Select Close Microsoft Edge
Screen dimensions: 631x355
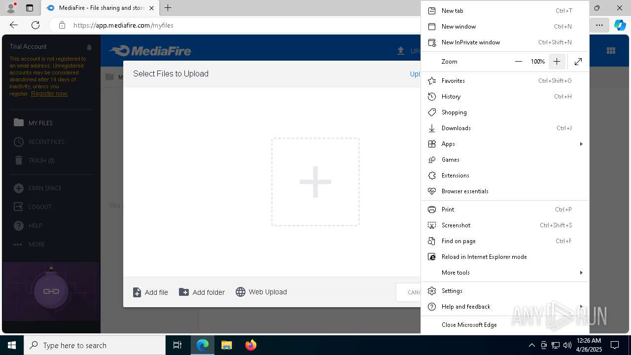[x=505, y=324]
